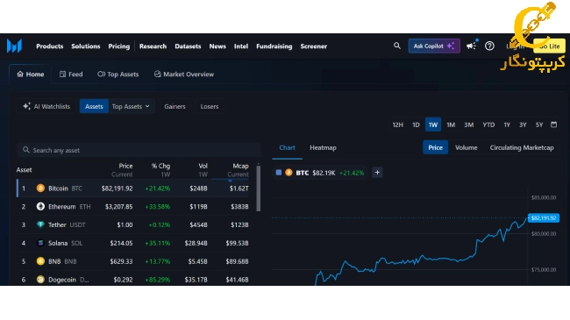Open the Fundraising section
570x320 pixels.
point(274,46)
